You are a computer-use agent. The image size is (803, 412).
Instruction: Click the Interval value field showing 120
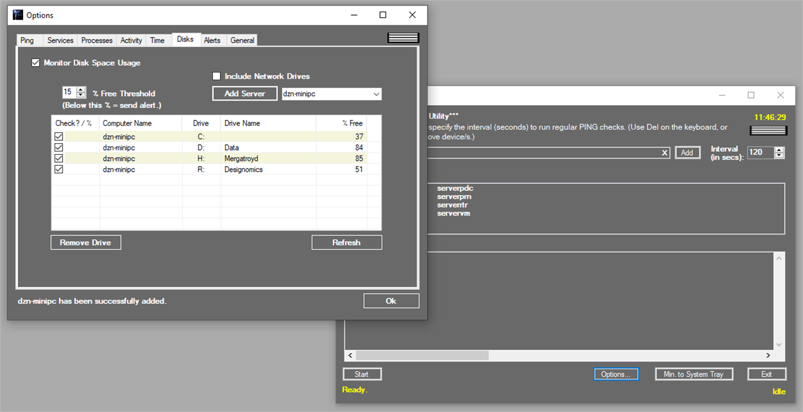(761, 152)
